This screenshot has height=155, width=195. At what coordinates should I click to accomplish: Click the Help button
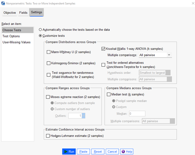[x=127, y=152]
